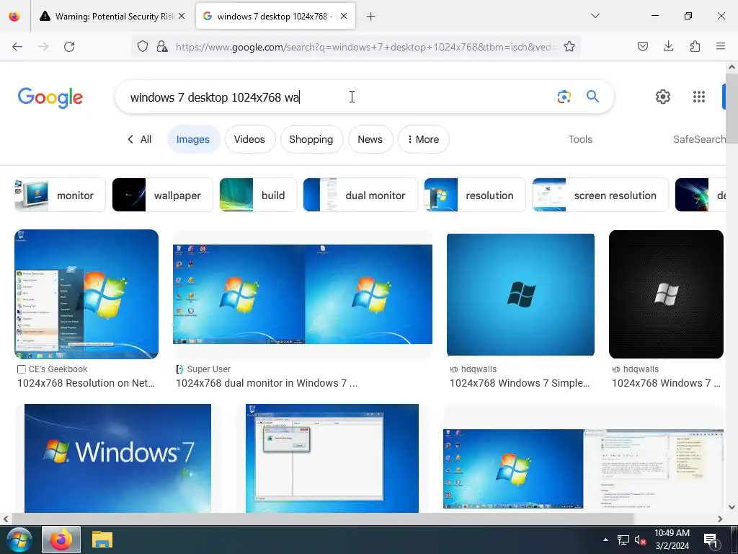Open the Shopping results tab
The image size is (738, 554).
click(x=311, y=139)
